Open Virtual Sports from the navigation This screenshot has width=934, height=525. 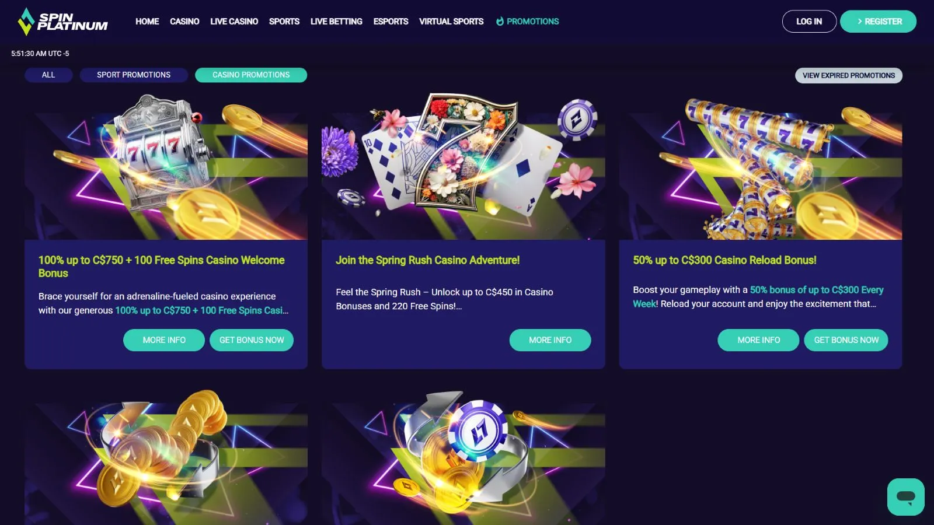[x=451, y=22]
